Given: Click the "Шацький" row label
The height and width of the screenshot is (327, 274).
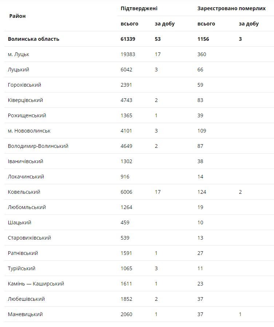Looking at the screenshot, I should tap(20, 222).
